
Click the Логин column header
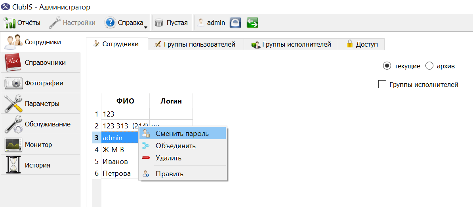click(x=171, y=101)
